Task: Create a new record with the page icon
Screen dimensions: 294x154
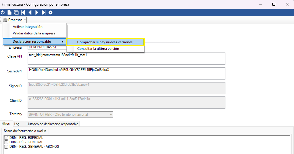Action: [10, 12]
